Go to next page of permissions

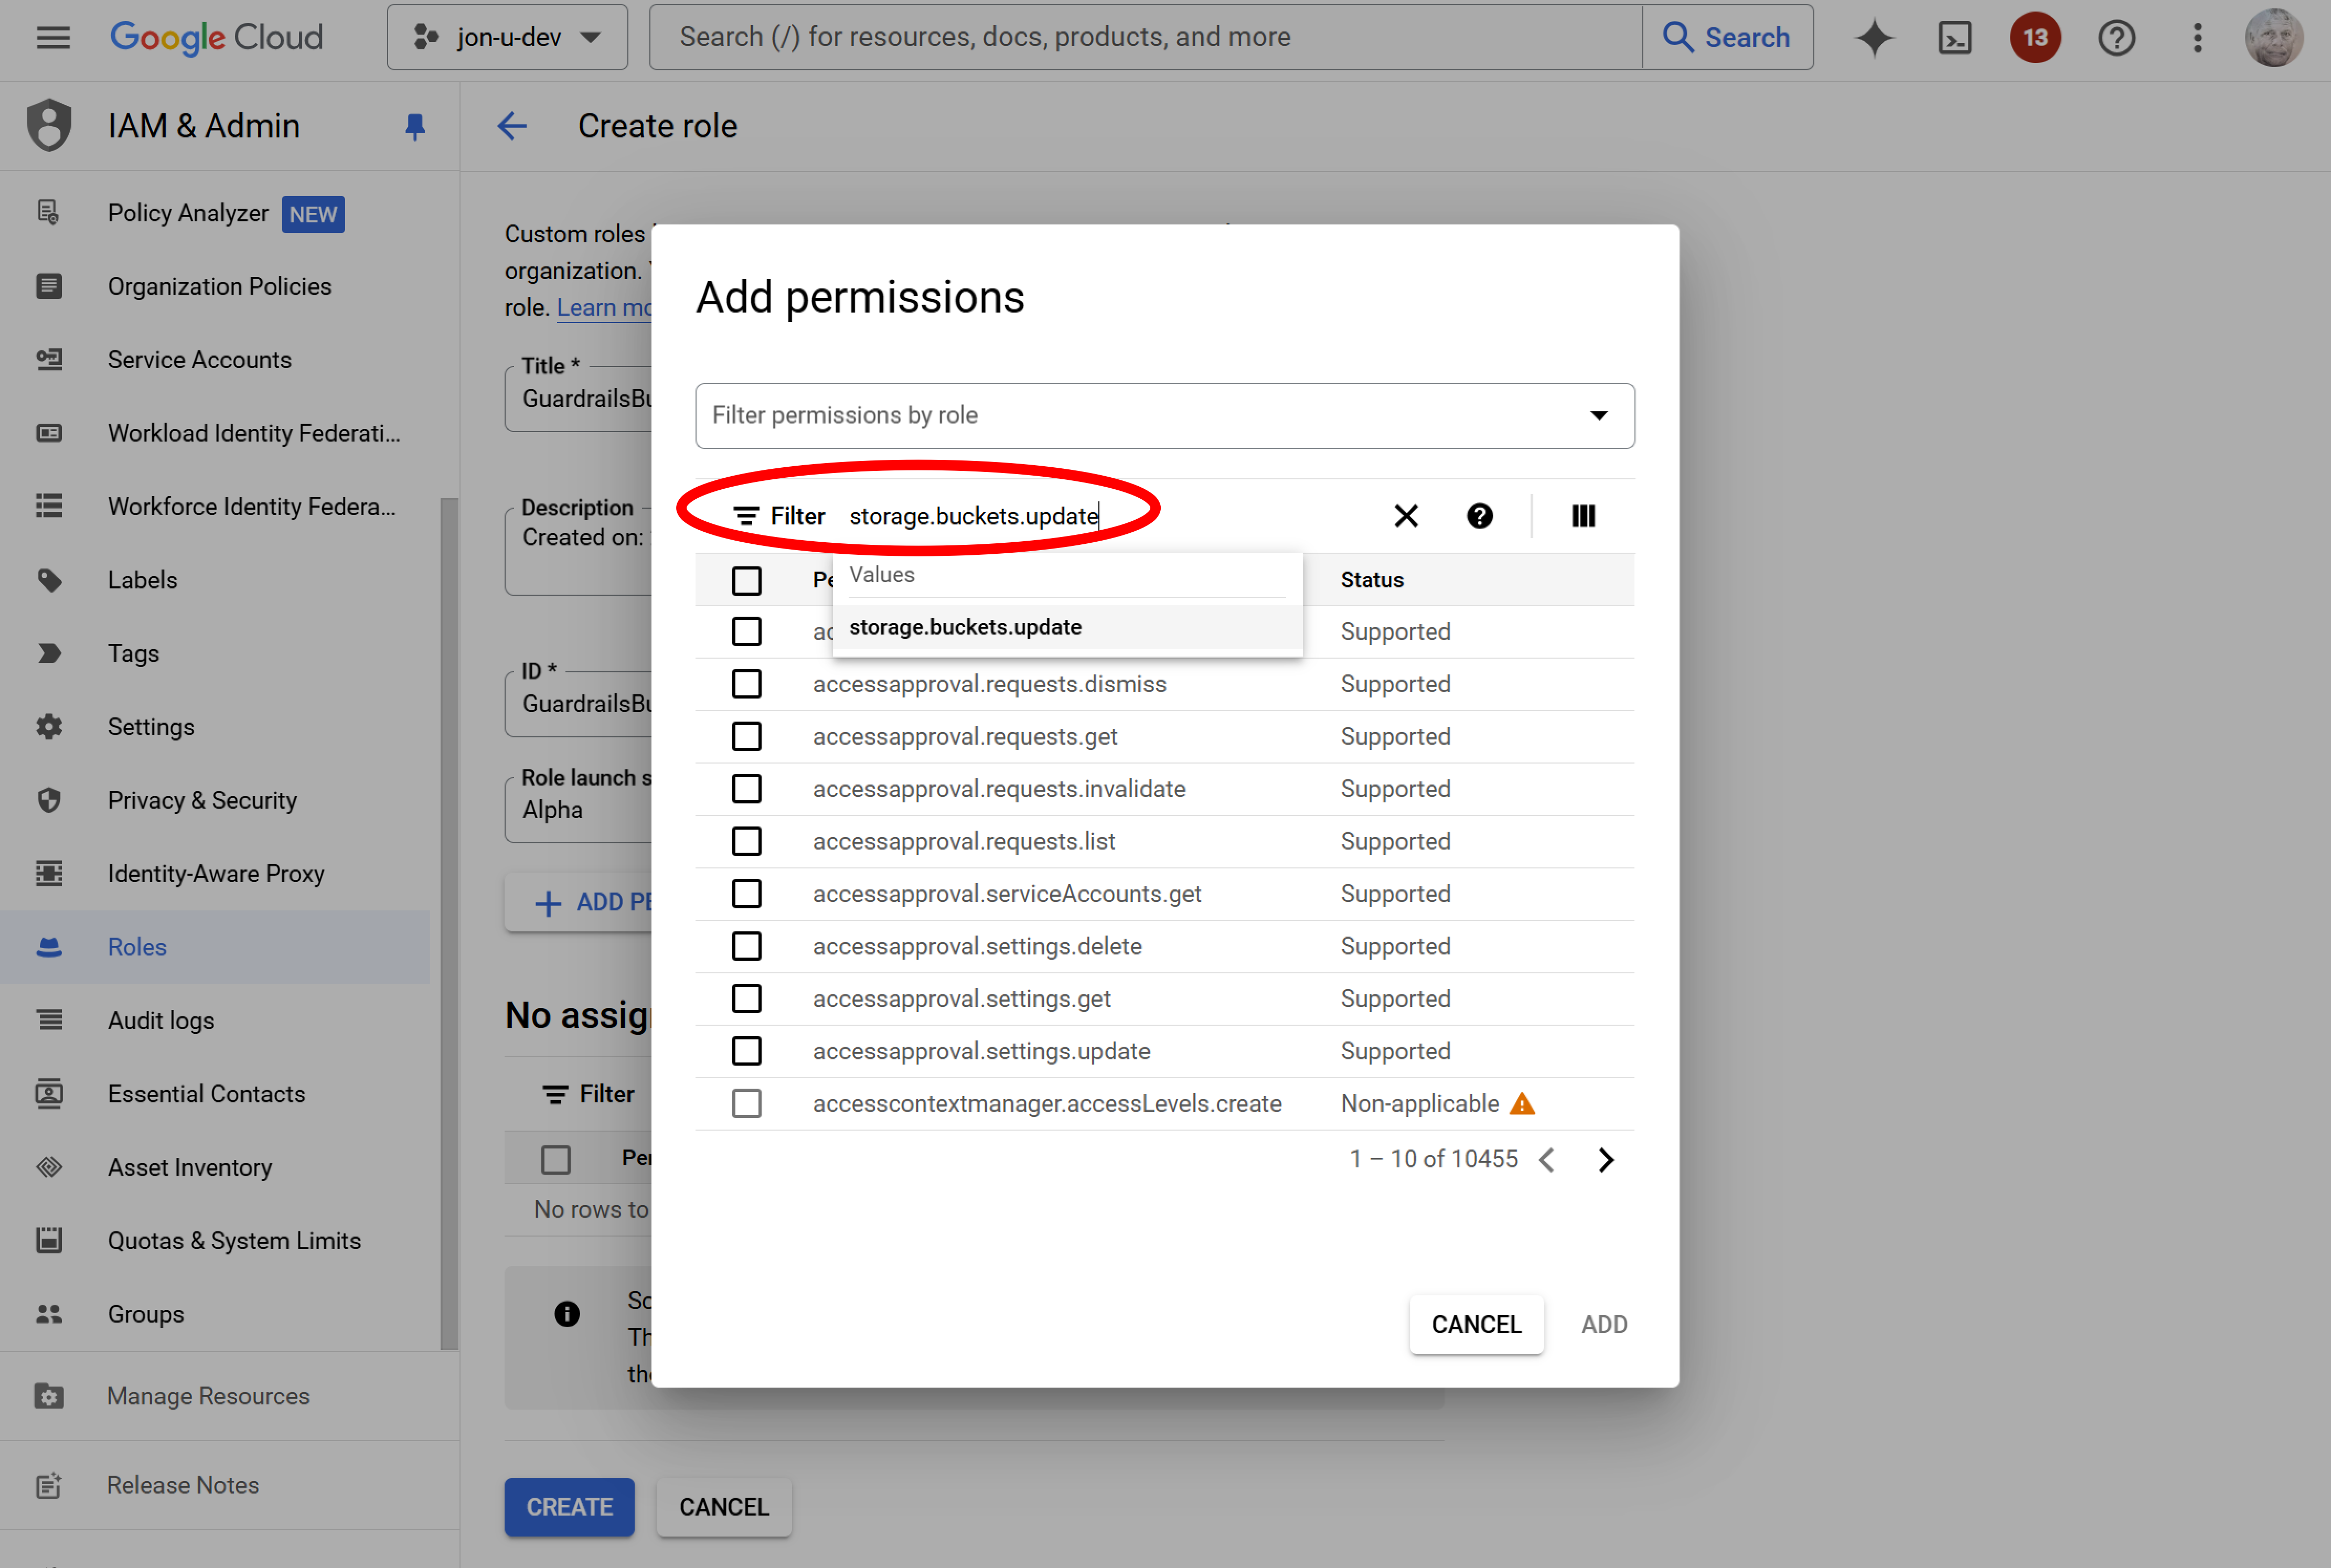pyautogui.click(x=1605, y=1159)
